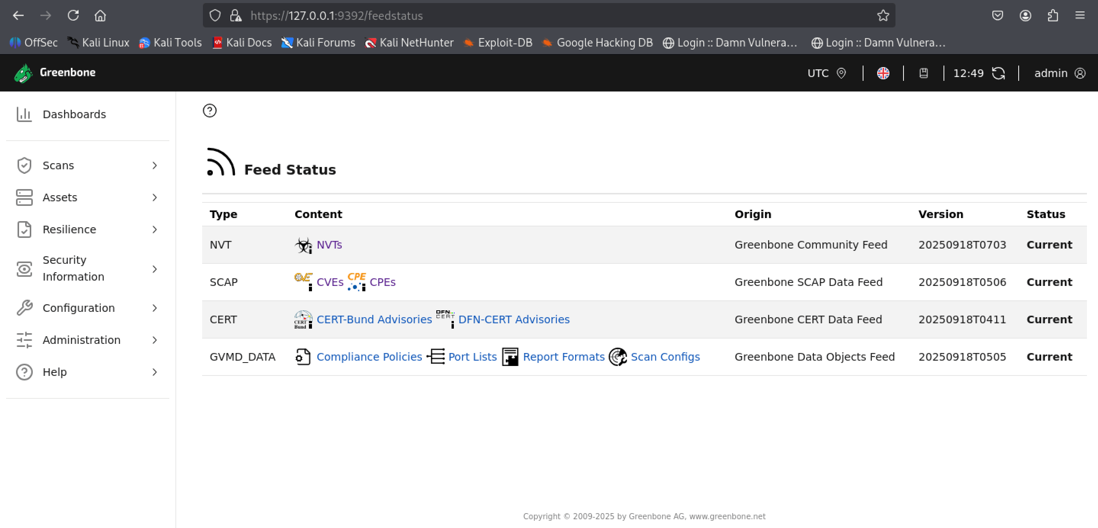This screenshot has width=1098, height=528.
Task: Open the Firefox extensions icon
Action: coord(1053,16)
